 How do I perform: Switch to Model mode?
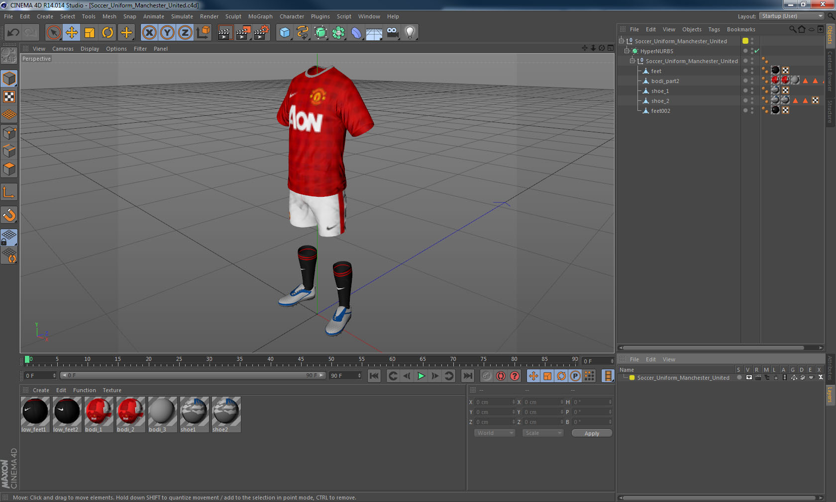pyautogui.click(x=9, y=79)
